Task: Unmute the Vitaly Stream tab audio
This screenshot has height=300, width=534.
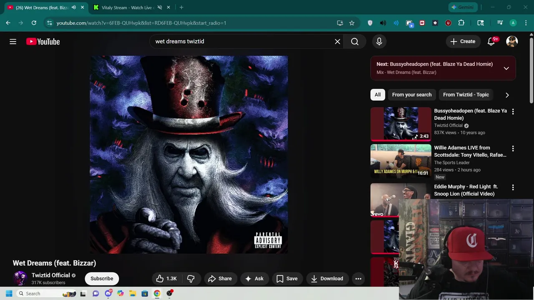Action: 159,7
